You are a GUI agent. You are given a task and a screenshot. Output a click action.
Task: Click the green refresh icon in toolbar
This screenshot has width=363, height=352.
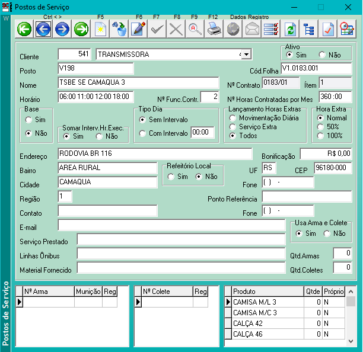point(290,29)
